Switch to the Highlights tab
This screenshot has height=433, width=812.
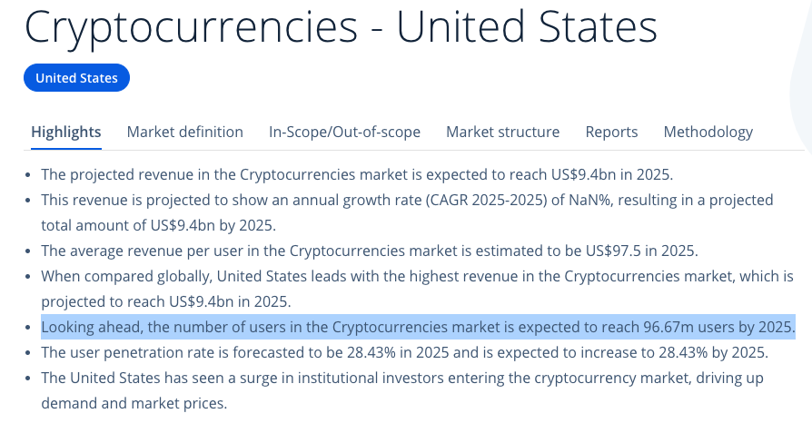tap(66, 132)
